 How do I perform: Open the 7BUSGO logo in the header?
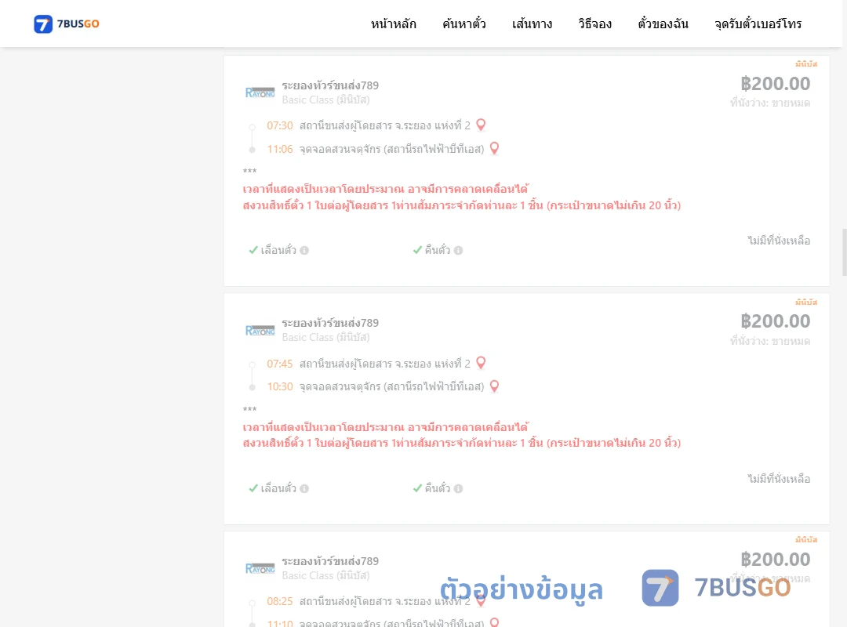(x=67, y=24)
